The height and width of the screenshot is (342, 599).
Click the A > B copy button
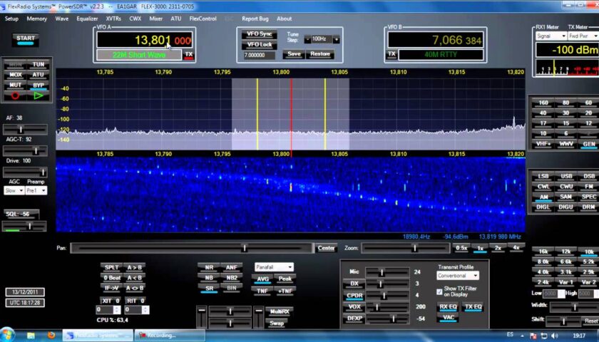[x=135, y=268]
